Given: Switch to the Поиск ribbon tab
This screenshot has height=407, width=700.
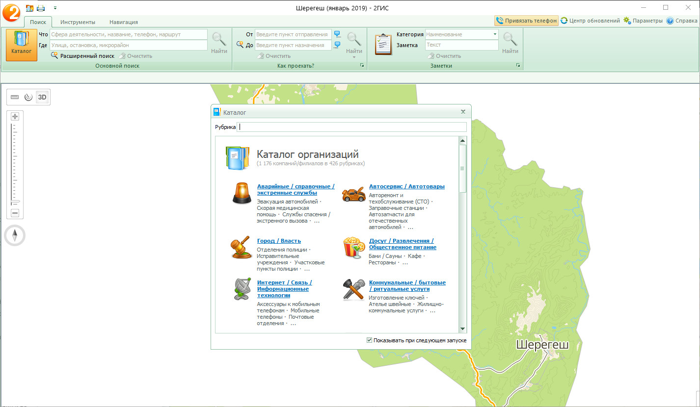Looking at the screenshot, I should click(x=38, y=22).
